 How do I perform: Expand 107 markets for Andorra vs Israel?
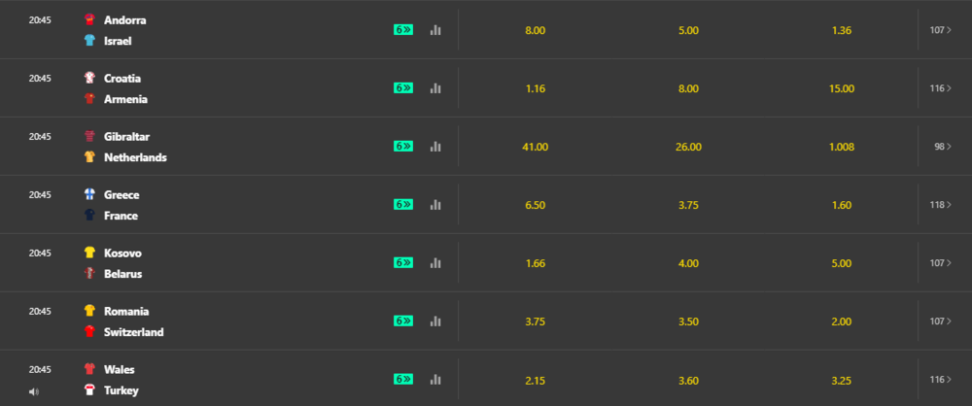[x=940, y=30]
